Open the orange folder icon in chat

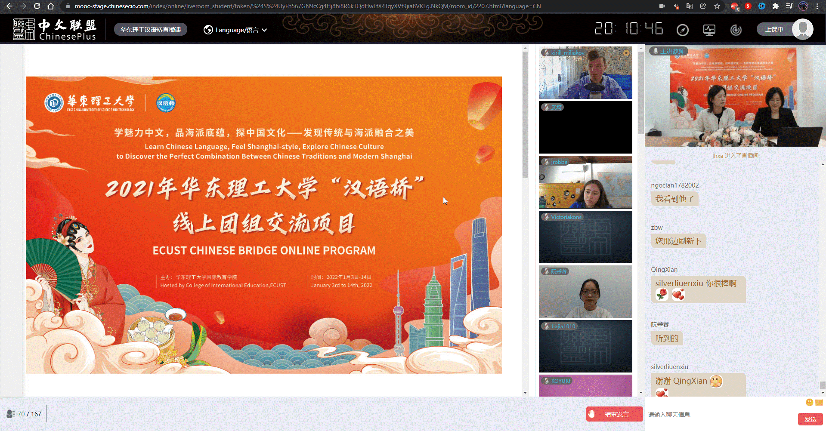coord(819,402)
